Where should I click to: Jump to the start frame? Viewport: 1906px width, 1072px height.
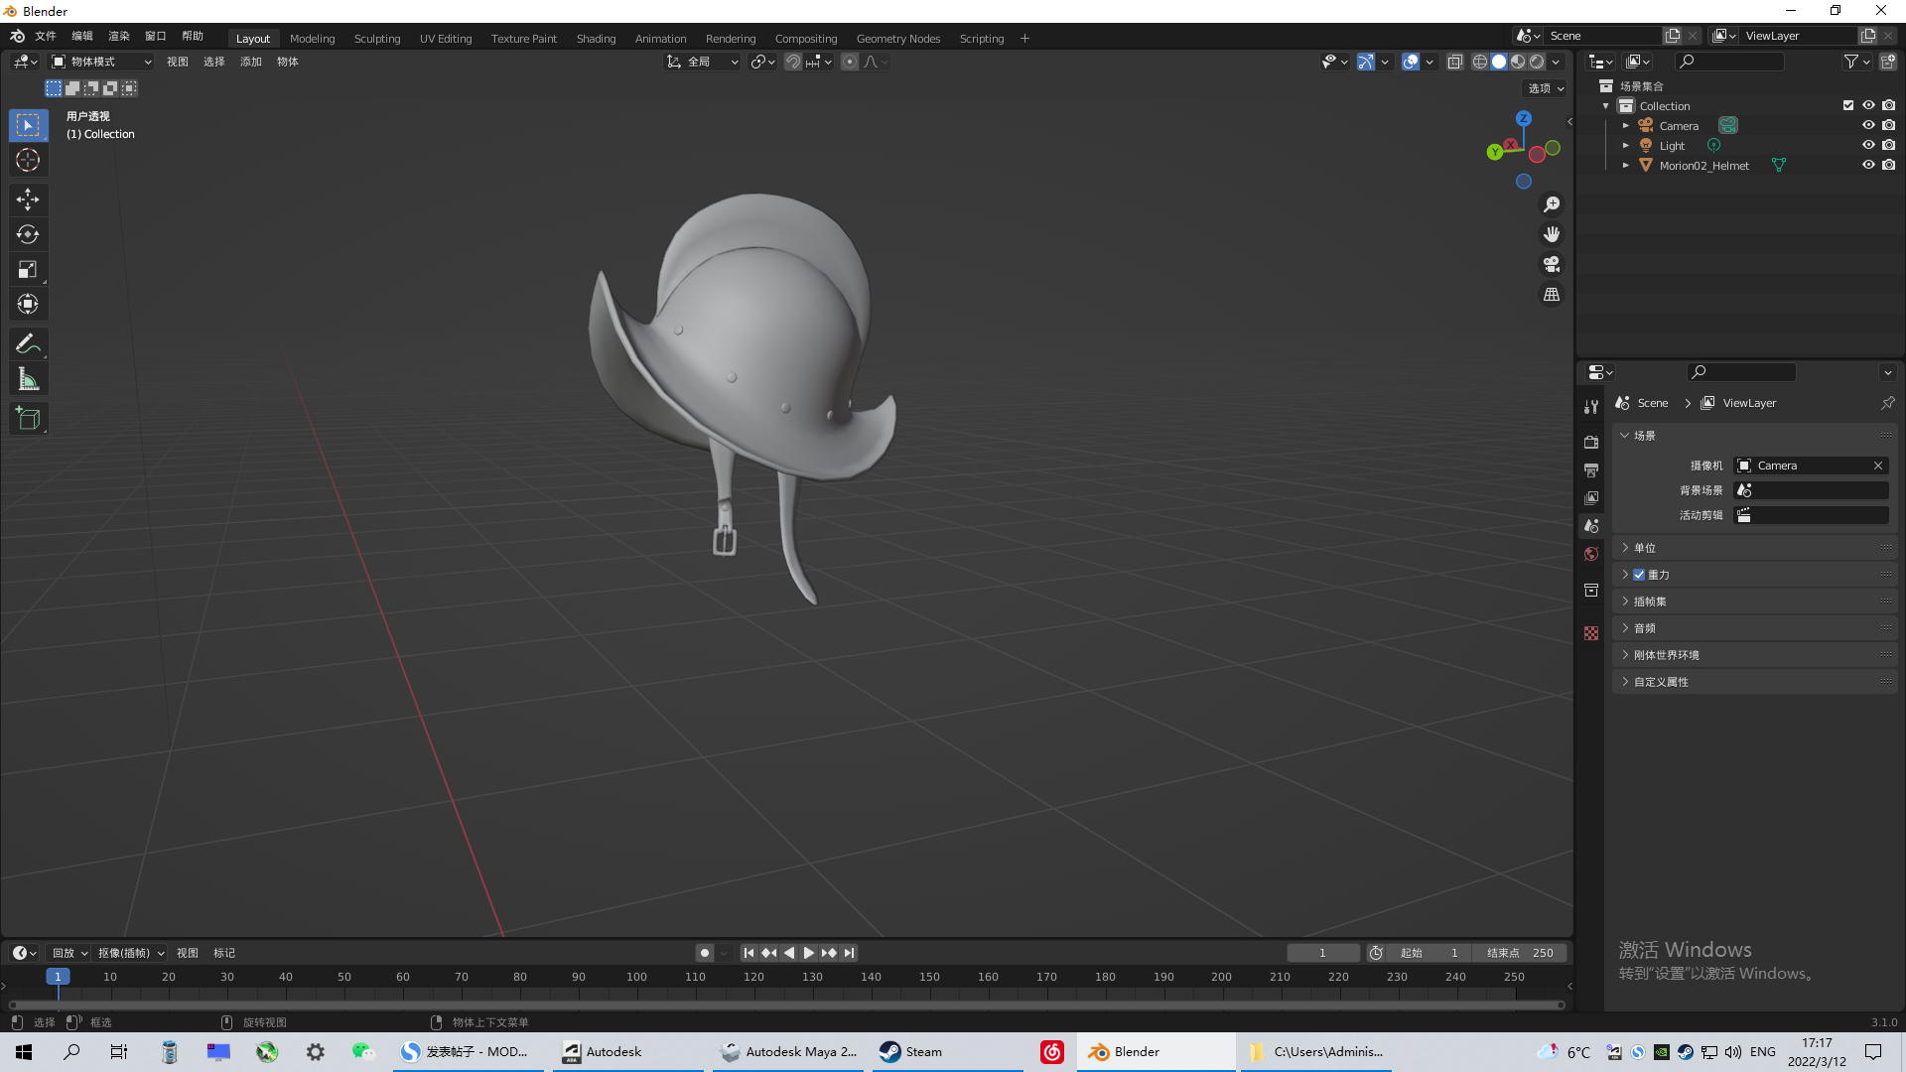749,953
